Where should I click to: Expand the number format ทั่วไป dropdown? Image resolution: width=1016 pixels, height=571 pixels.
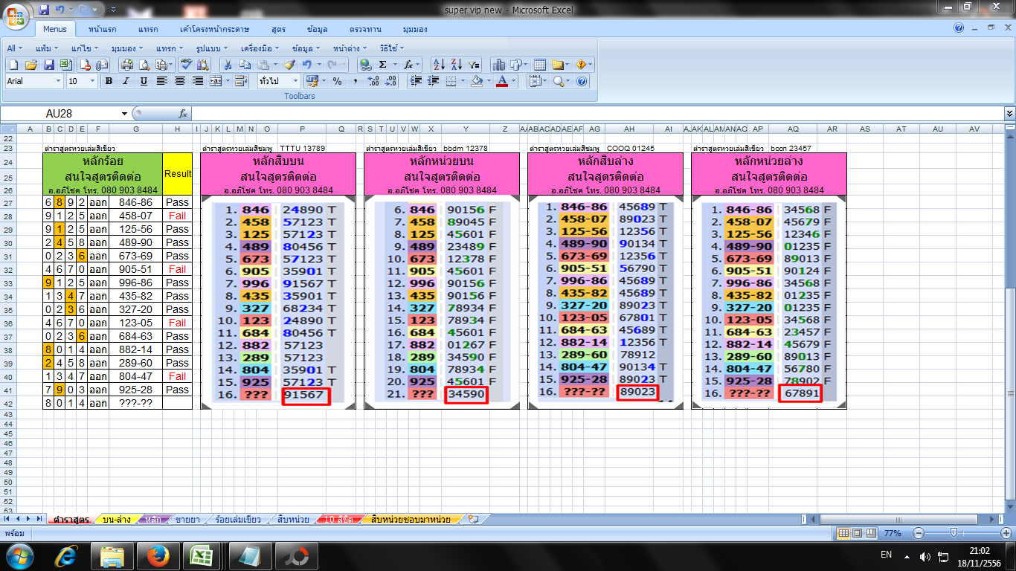[295, 81]
